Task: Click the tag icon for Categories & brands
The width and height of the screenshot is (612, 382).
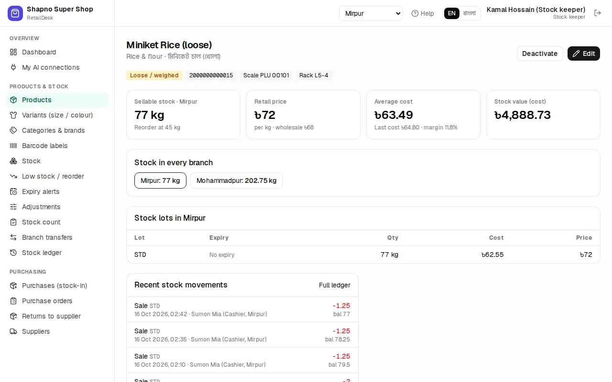Action: click(13, 130)
